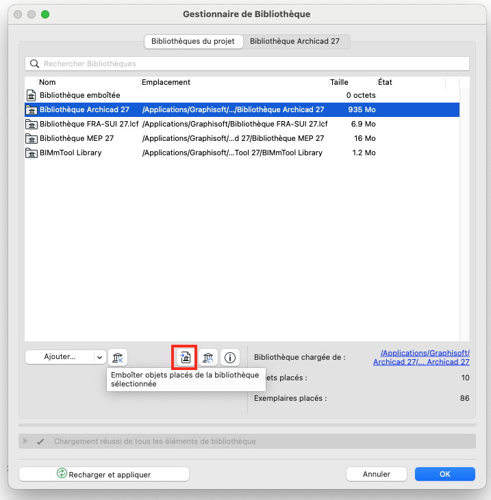Click the 16 Mo size cell
491x500 pixels.
364,138
